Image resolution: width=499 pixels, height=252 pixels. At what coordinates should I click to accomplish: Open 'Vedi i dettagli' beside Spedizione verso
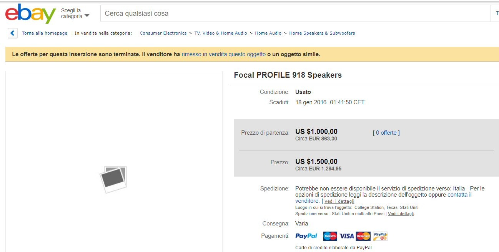point(401,214)
